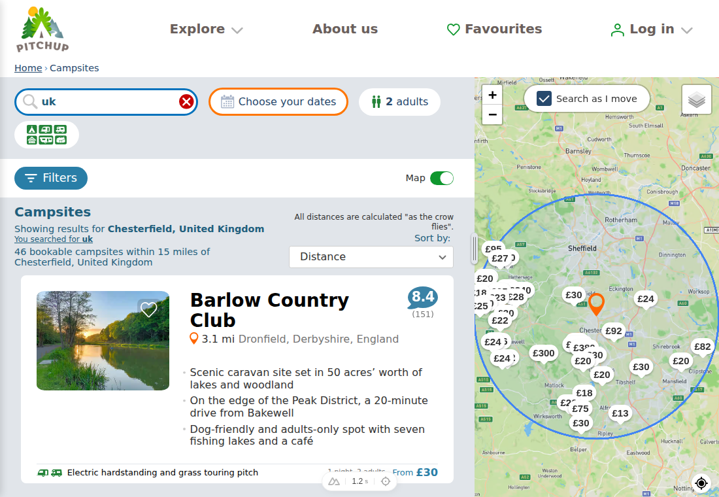
Task: Toggle the Map switch off
Action: click(442, 178)
